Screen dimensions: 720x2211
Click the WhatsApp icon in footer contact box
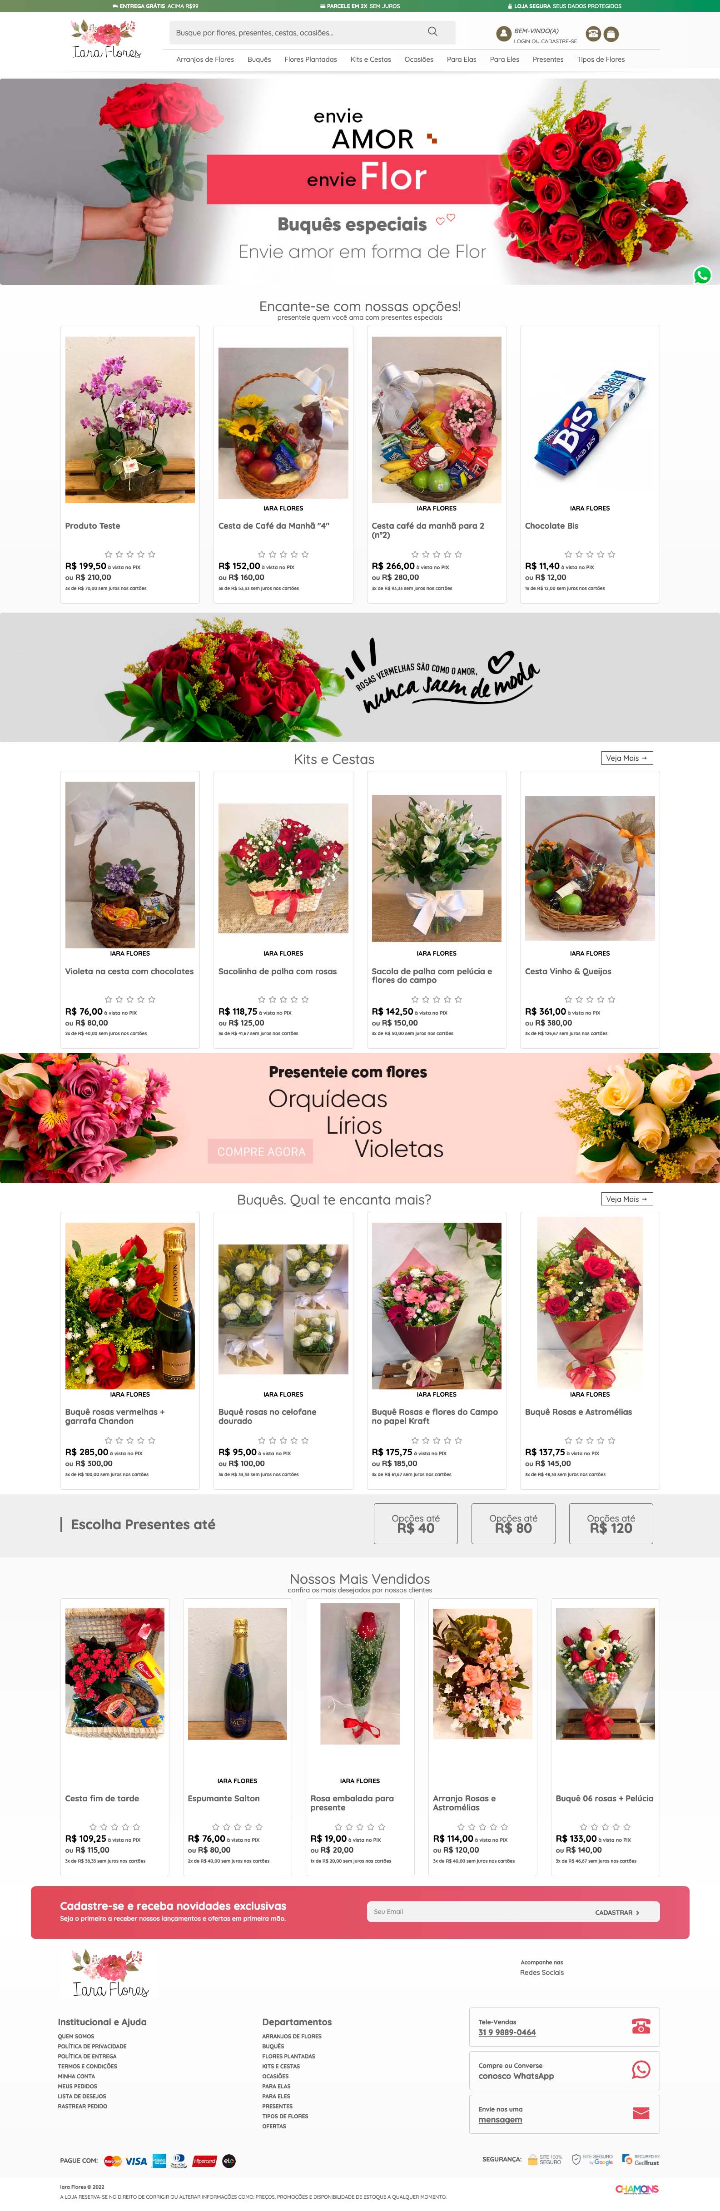coord(640,2069)
